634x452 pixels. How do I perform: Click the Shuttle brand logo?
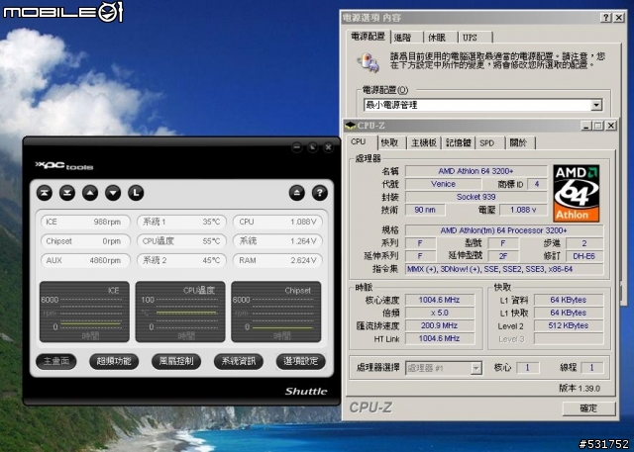[x=306, y=391]
